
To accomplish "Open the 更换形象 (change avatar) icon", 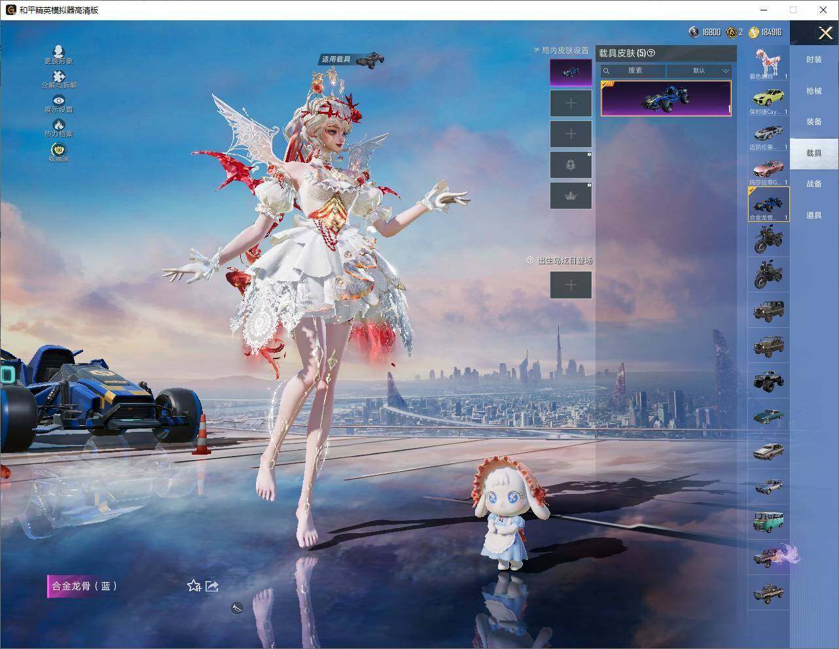I will (58, 51).
